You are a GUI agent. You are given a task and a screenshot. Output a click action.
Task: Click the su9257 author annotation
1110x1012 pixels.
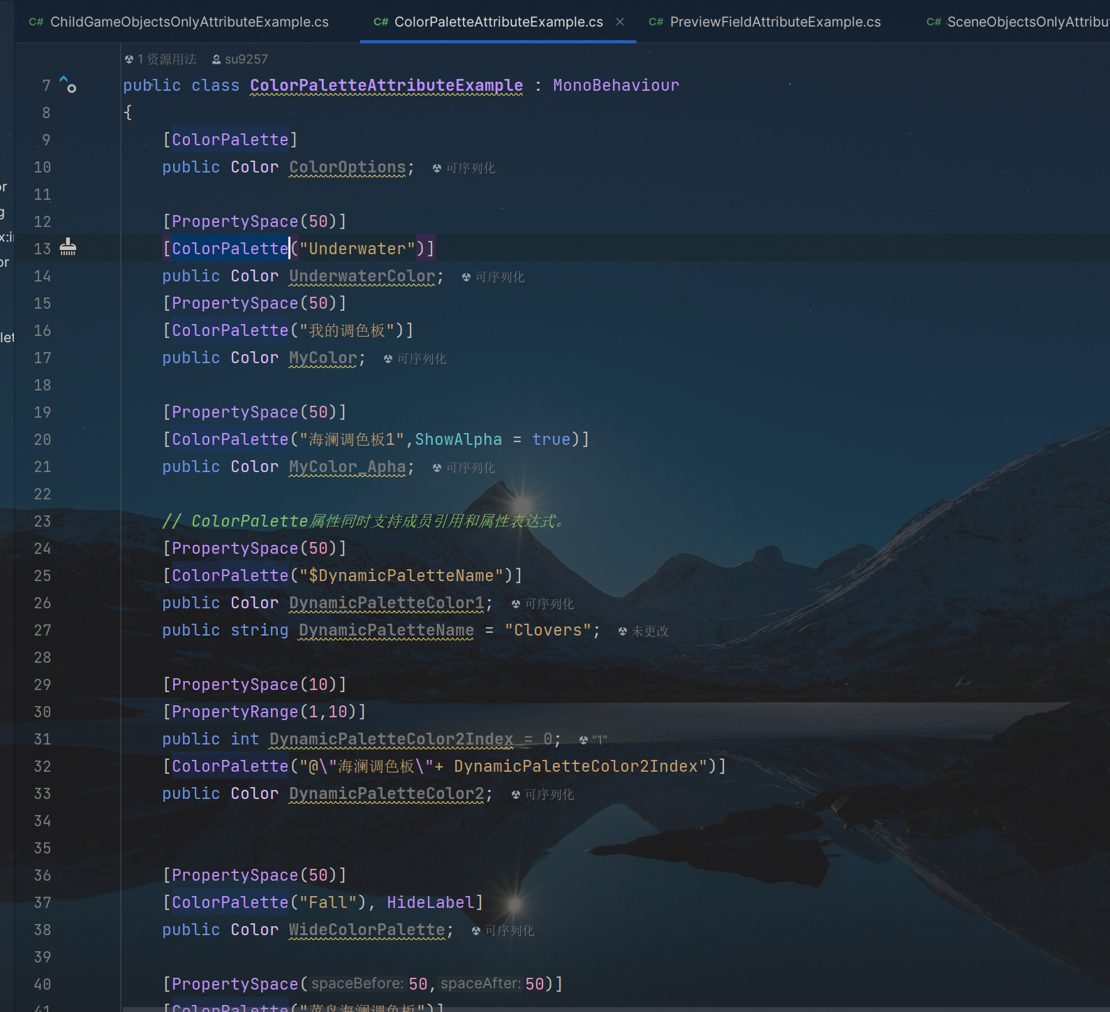[239, 59]
